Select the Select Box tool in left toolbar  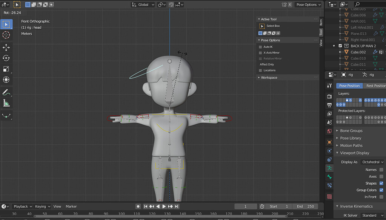(x=6, y=24)
